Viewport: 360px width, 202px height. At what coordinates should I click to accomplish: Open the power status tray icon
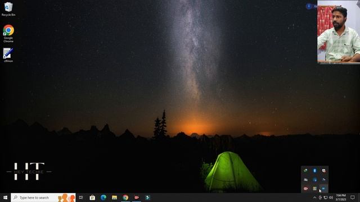320,198
